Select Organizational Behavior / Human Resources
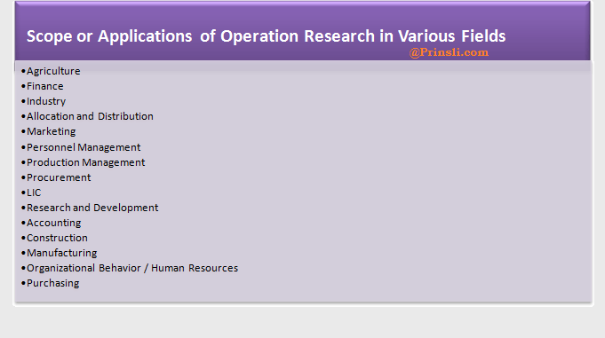This screenshot has width=605, height=338. 132,268
